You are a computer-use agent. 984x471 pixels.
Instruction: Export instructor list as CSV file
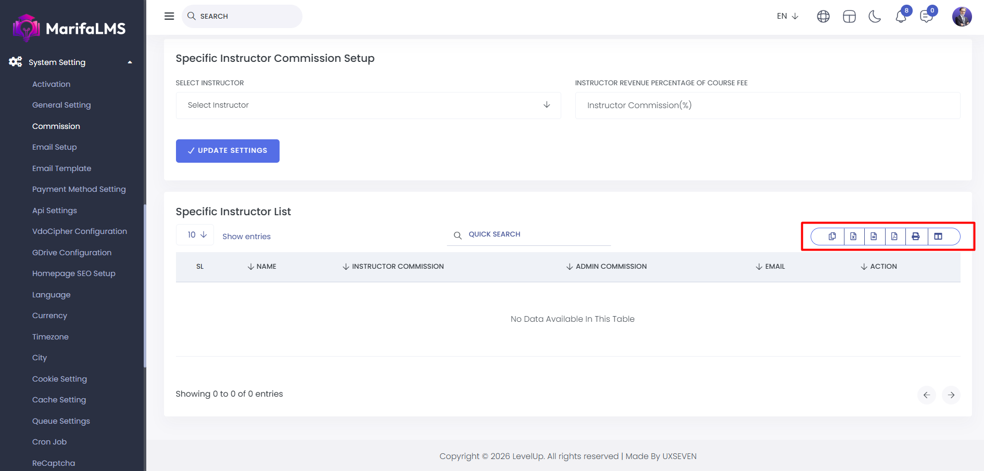pos(874,237)
